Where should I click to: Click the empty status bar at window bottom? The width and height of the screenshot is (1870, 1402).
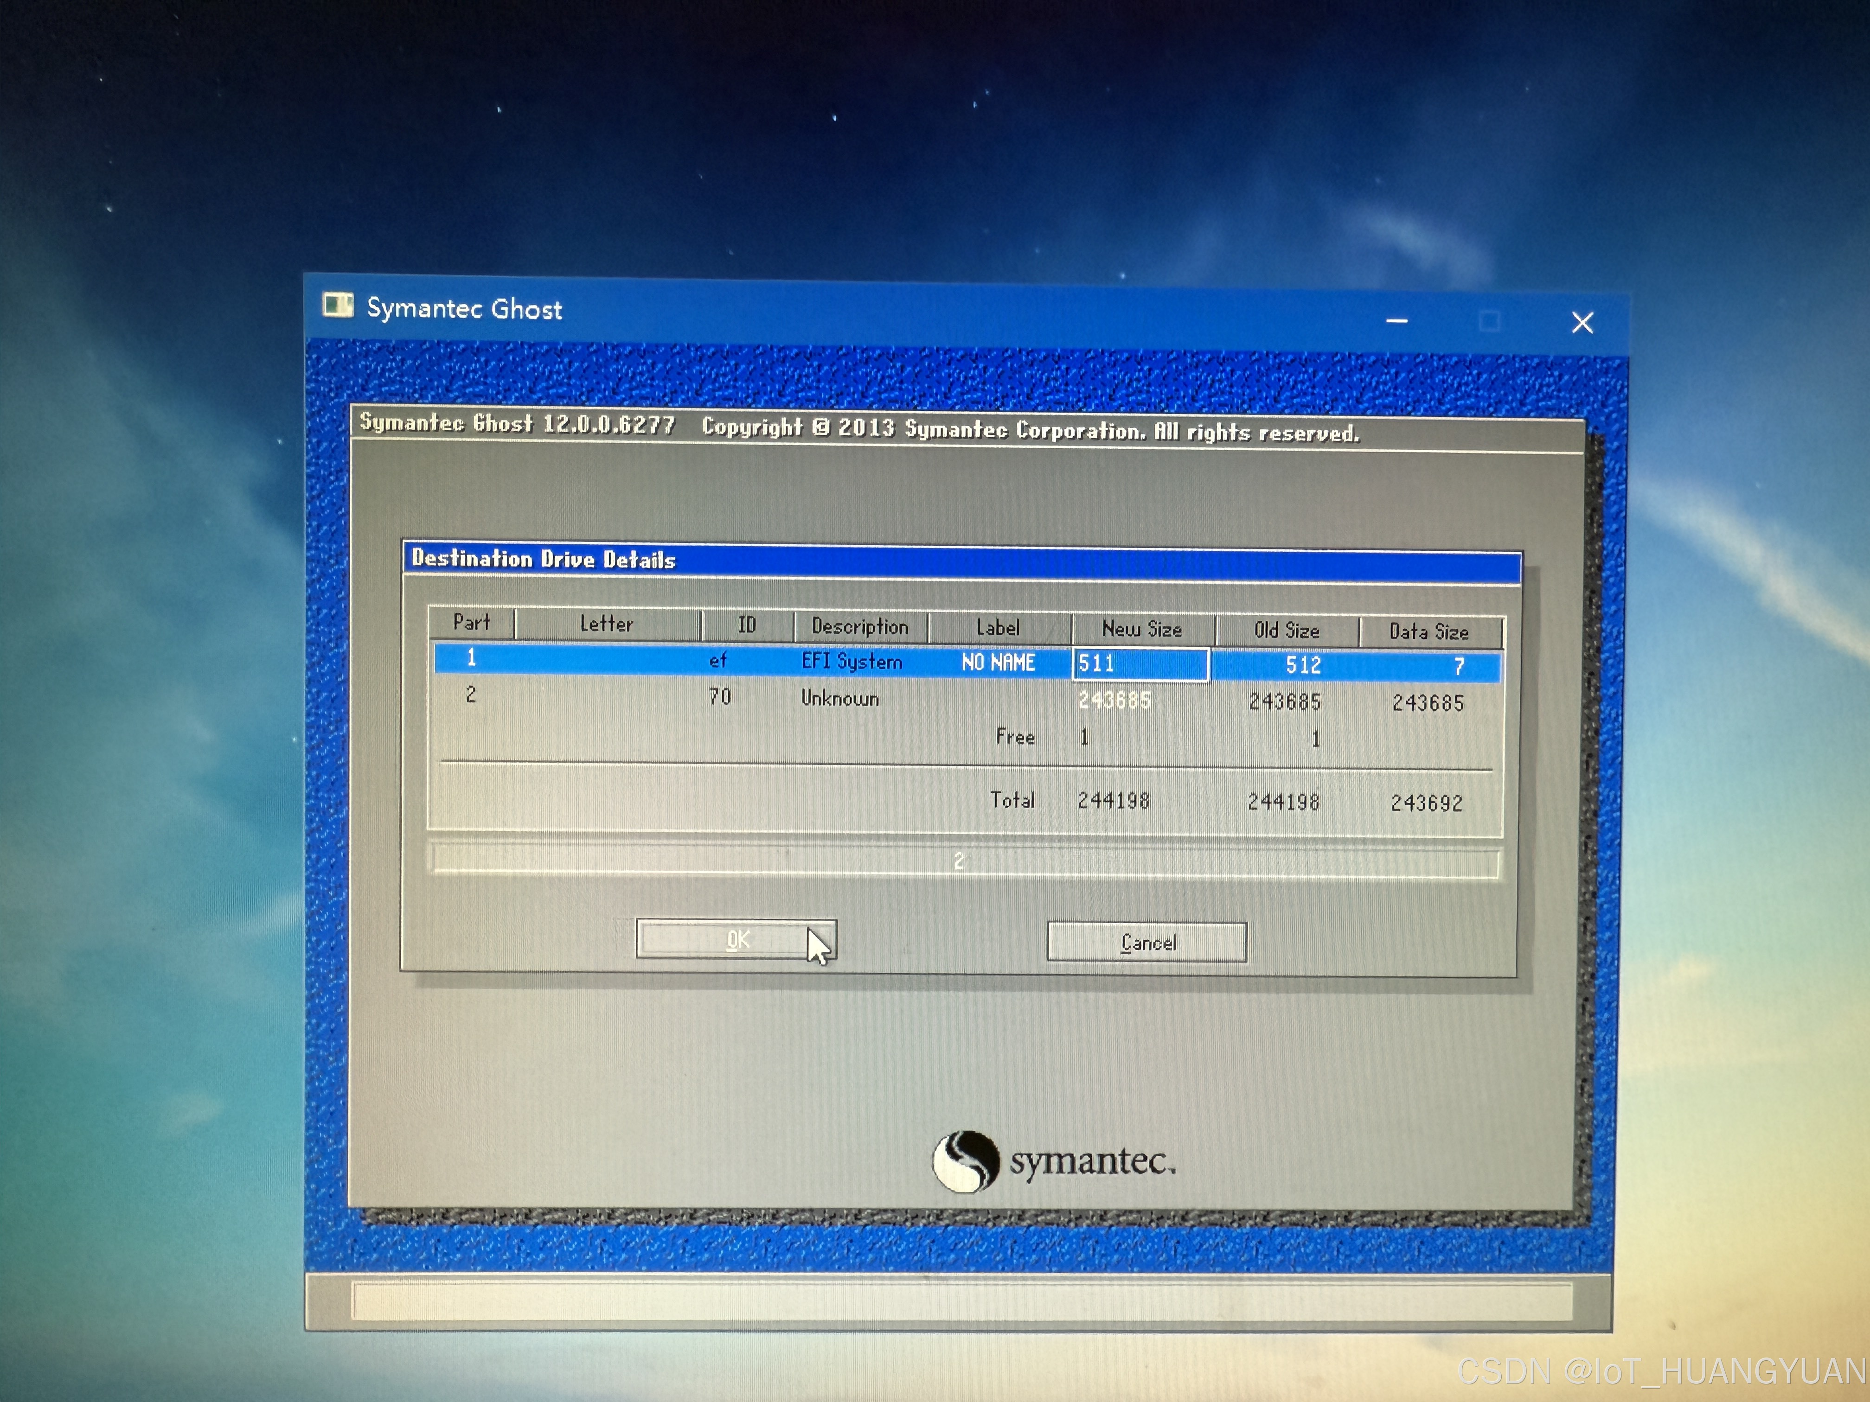point(962,1302)
